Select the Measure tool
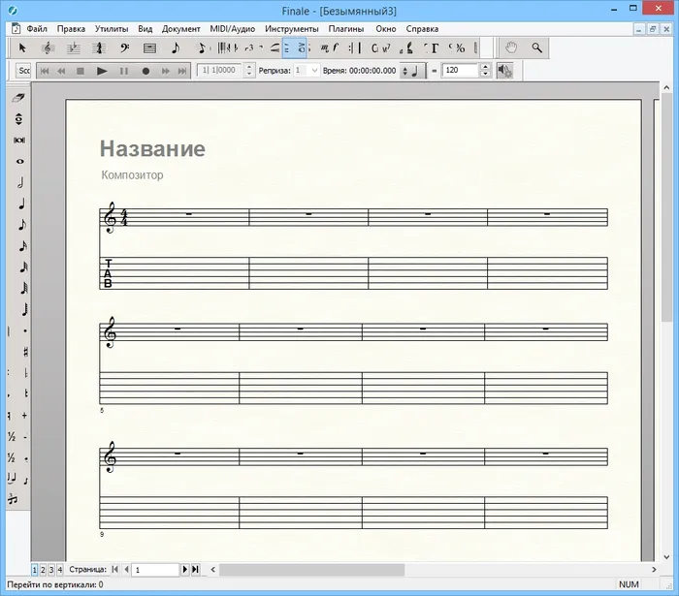Viewport: 679px width, 596px height. [x=149, y=48]
